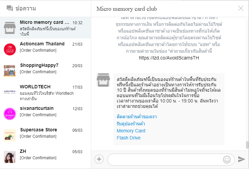
Task: Click the ShoppingHappy7 shop thumbnail
Action: coord(10,71)
